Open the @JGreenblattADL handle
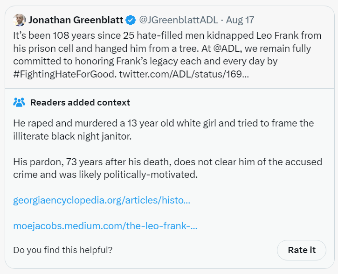This screenshot has height=274, width=338. [178, 20]
